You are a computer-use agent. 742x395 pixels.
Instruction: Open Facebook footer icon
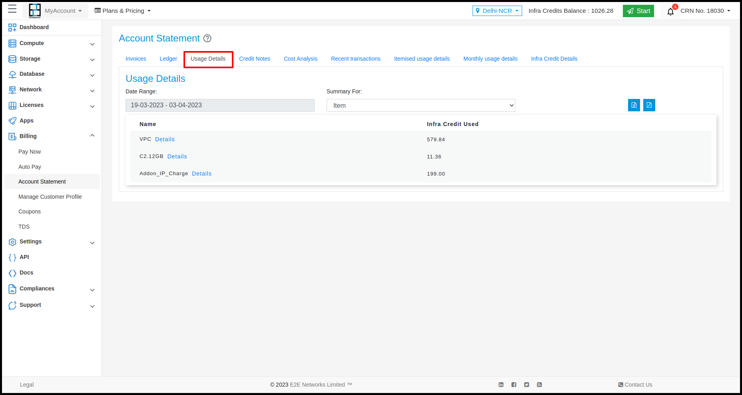[x=514, y=385]
